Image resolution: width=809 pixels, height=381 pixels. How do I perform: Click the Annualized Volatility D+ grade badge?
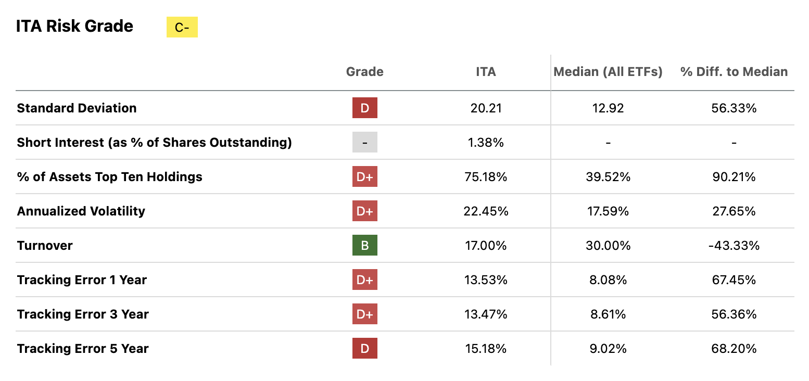[364, 211]
